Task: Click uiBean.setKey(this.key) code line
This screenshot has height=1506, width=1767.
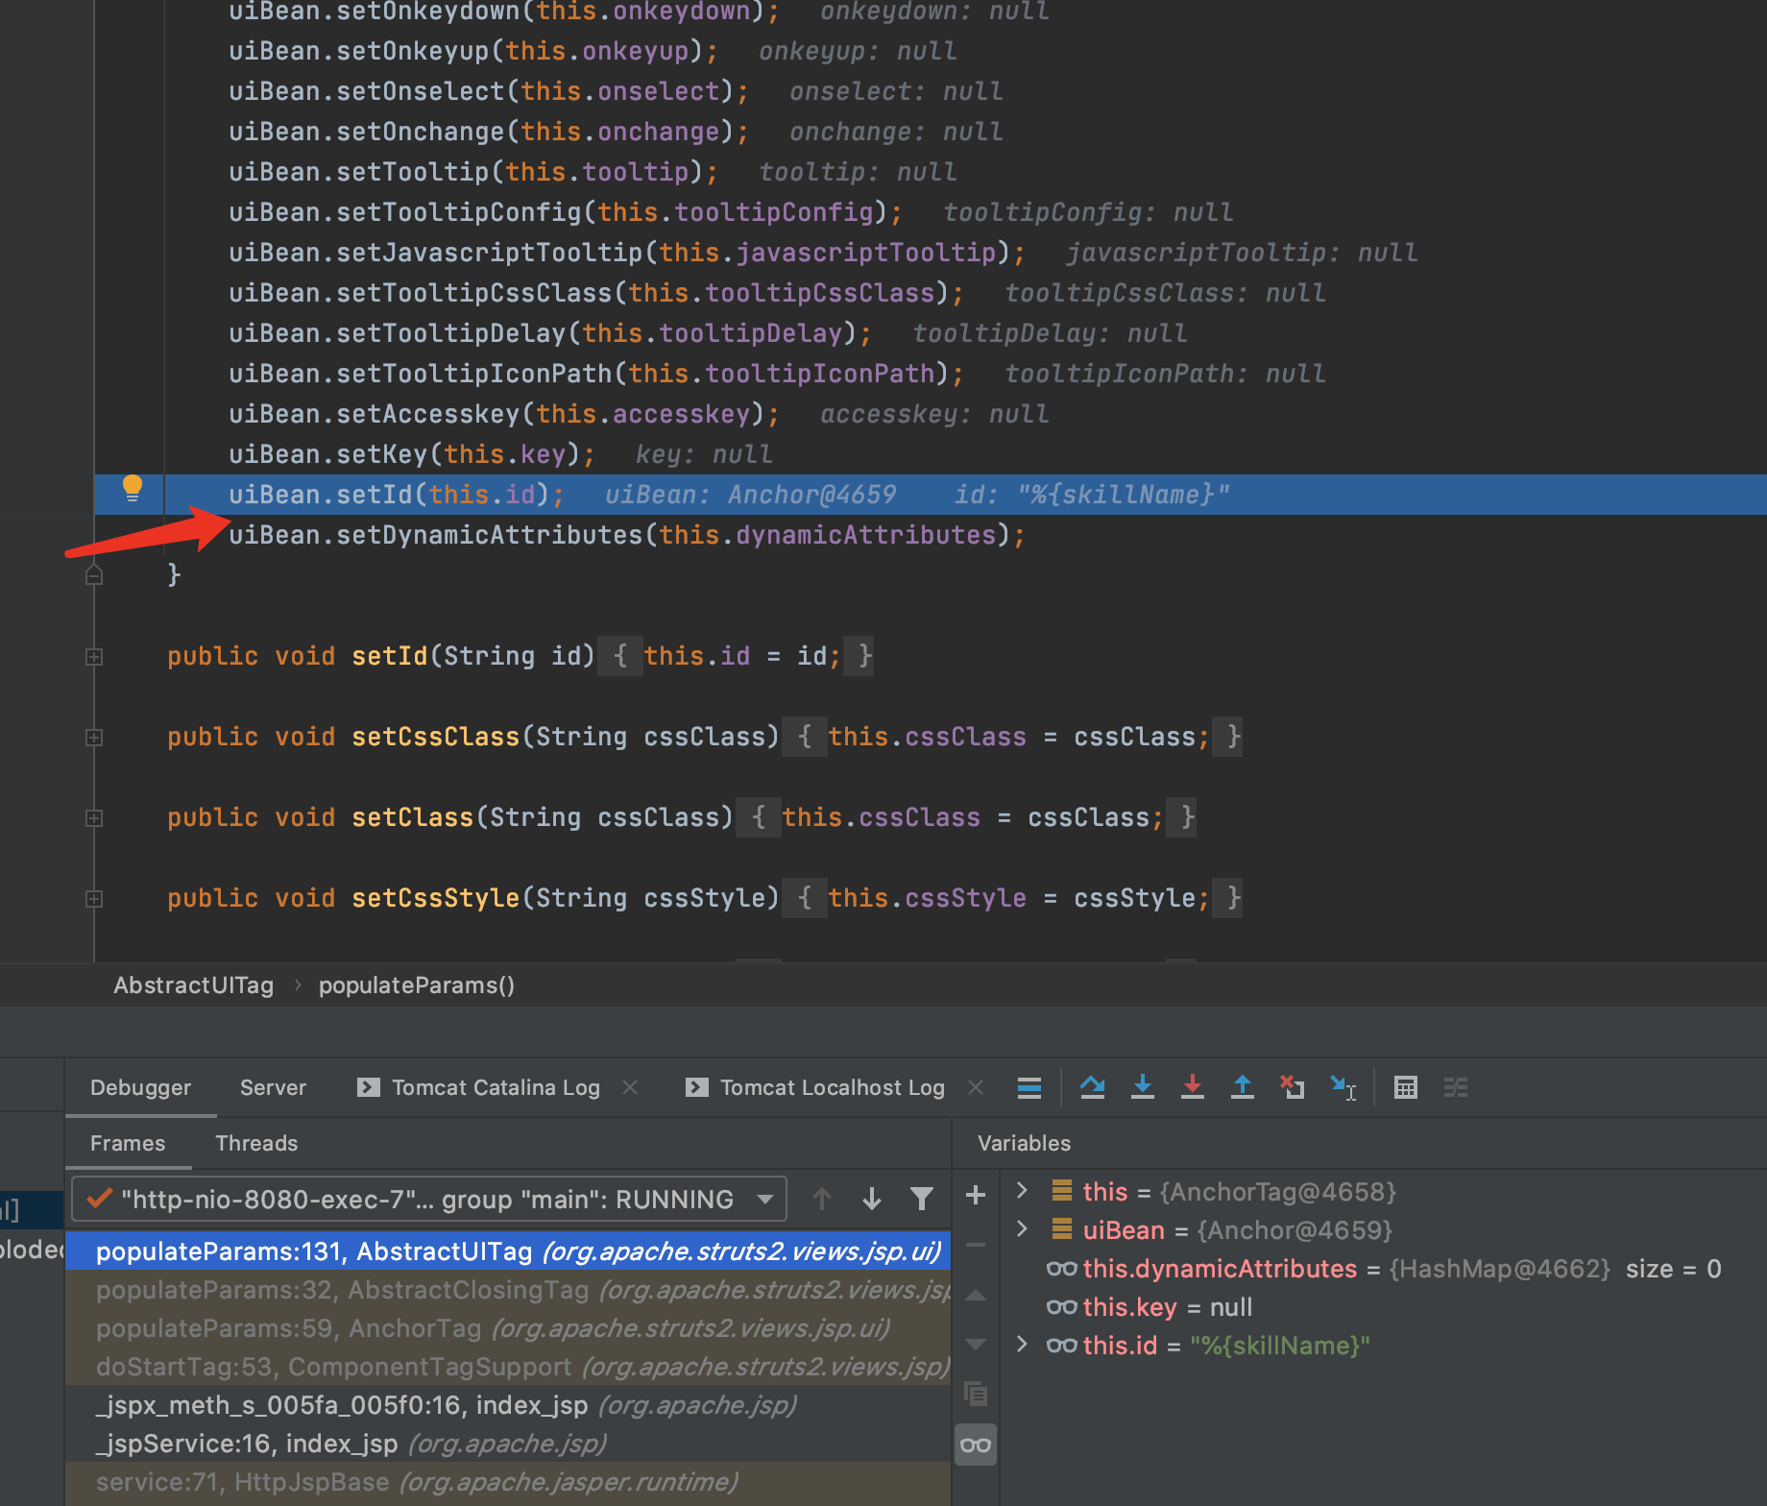Action: (412, 454)
